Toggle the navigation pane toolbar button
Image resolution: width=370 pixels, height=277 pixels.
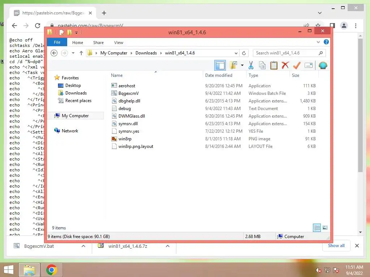pyautogui.click(x=220, y=65)
